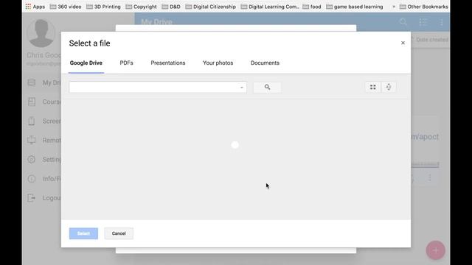The height and width of the screenshot is (265, 472).
Task: Switch to grid view icon
Action: point(372,87)
